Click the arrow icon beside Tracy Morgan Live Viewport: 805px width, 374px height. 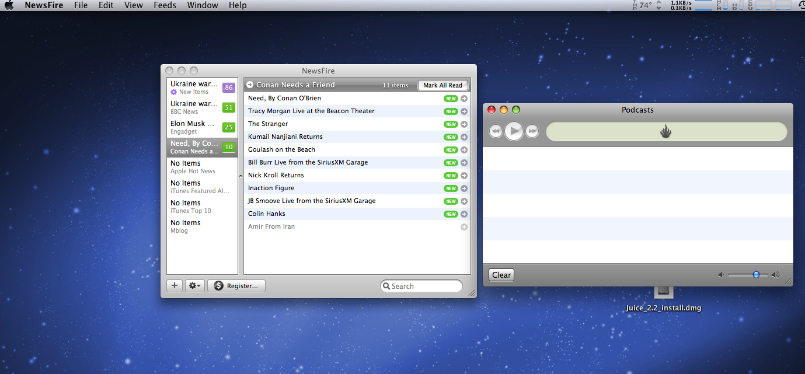(x=464, y=111)
